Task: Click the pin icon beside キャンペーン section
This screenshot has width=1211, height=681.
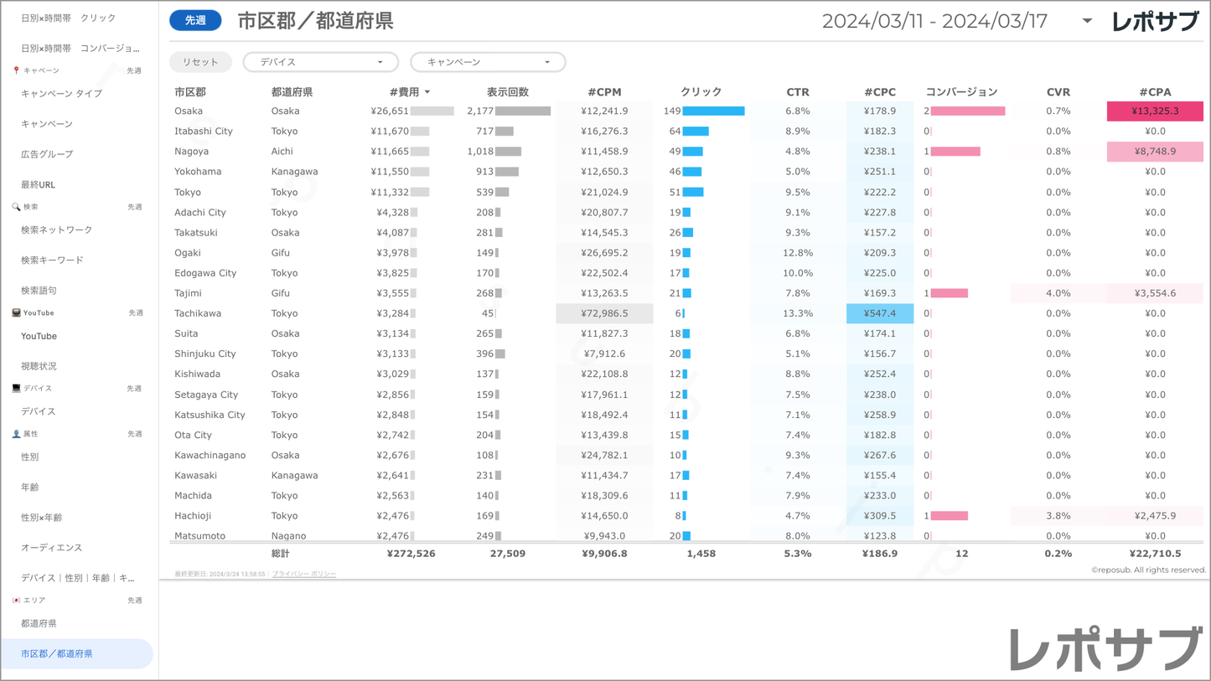Action: (x=16, y=70)
